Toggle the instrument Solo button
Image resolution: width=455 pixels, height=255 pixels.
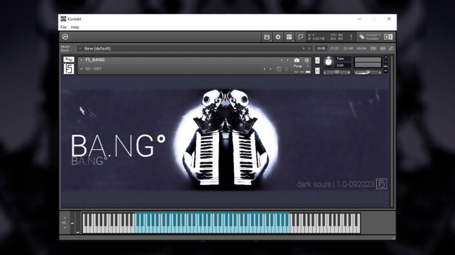tap(317, 60)
